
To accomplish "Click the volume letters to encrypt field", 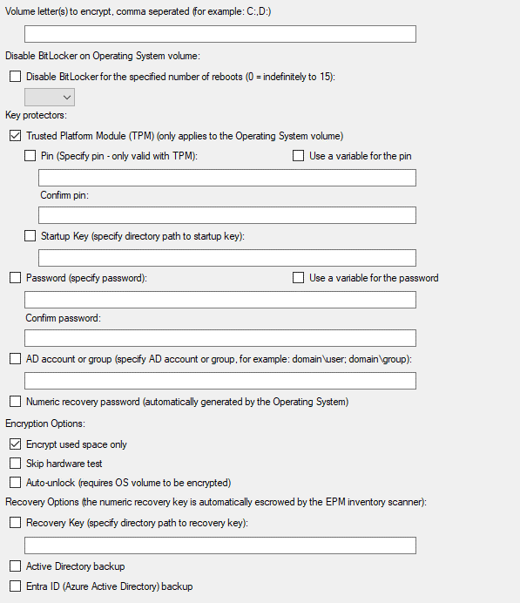I will click(220, 34).
